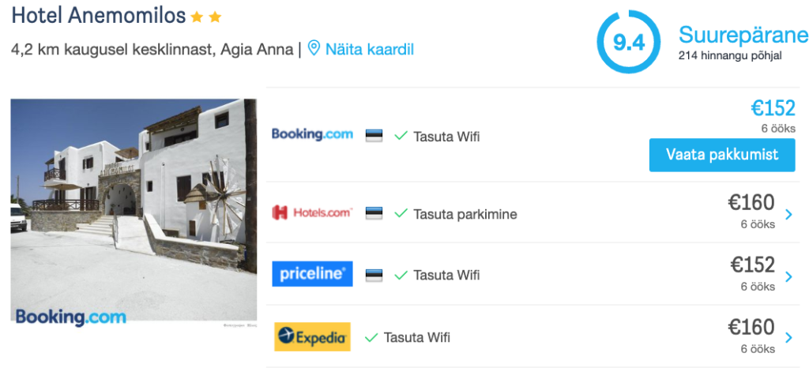Image resolution: width=809 pixels, height=368 pixels.
Task: Expand the Expedia €160 offer arrow
Action: click(x=788, y=338)
